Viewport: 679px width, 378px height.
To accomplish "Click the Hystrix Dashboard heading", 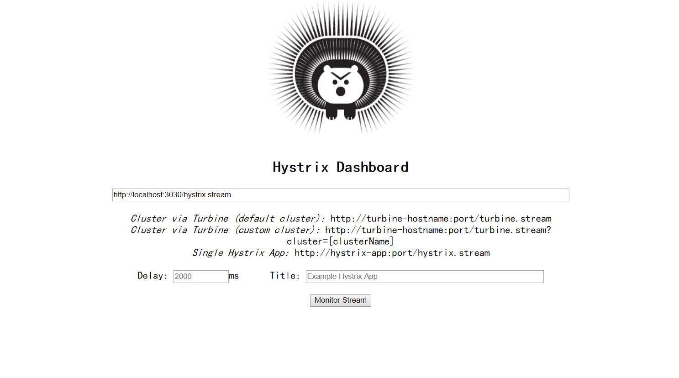I will pyautogui.click(x=341, y=167).
